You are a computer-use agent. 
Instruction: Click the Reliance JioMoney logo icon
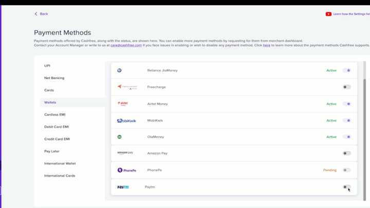point(119,70)
